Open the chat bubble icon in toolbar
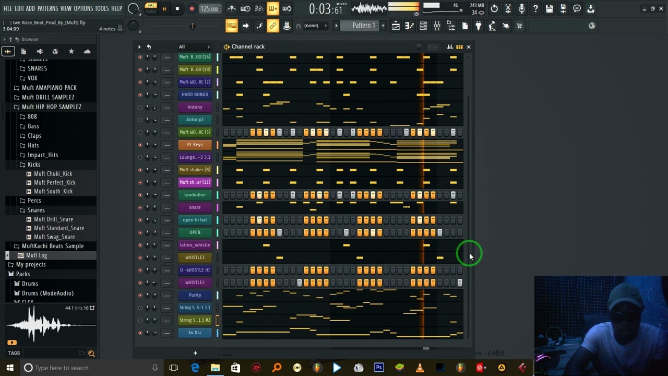The height and width of the screenshot is (376, 668). 577,8
